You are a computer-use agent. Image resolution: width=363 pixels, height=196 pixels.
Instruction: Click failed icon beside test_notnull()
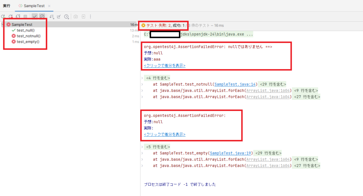pos(14,36)
